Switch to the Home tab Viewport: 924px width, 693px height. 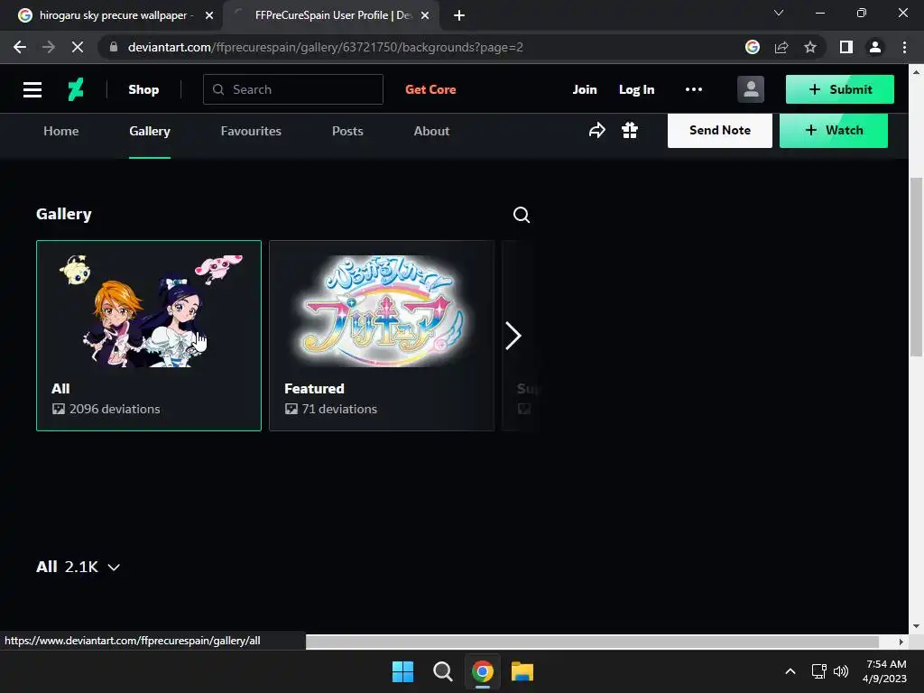(60, 131)
